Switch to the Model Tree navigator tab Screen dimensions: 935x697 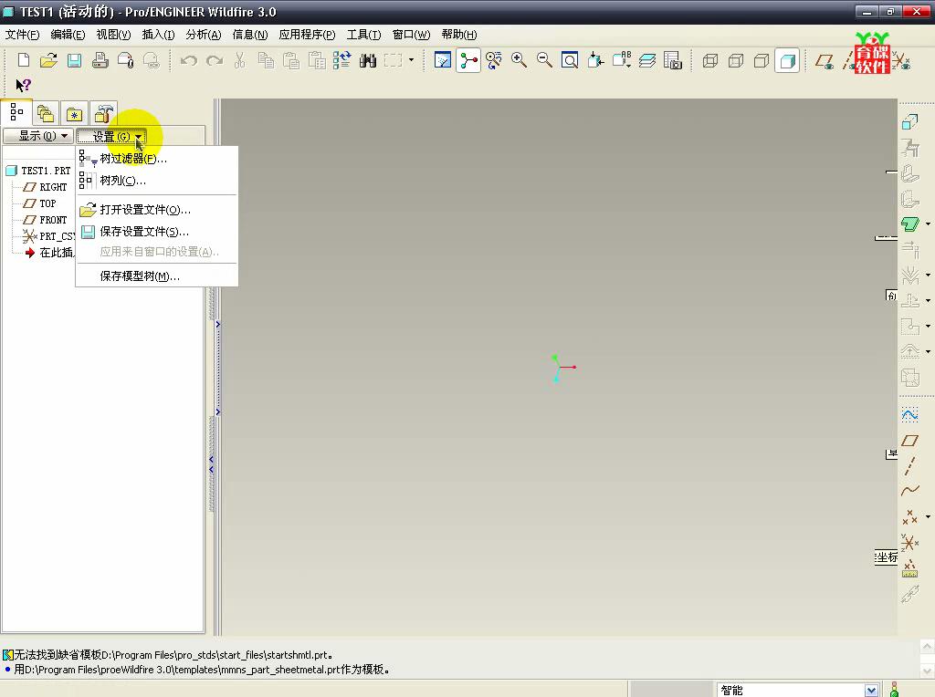pos(16,112)
